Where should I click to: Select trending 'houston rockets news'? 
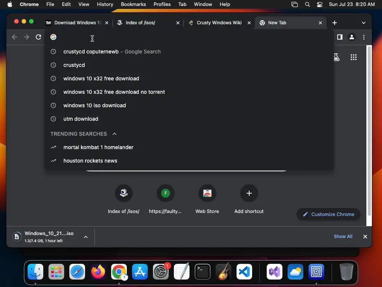(189, 161)
